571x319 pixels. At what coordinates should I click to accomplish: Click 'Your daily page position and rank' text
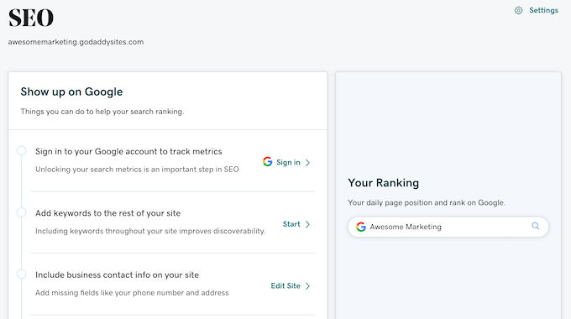coord(427,202)
